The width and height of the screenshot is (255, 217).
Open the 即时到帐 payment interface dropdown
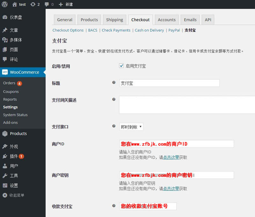pos(131,127)
